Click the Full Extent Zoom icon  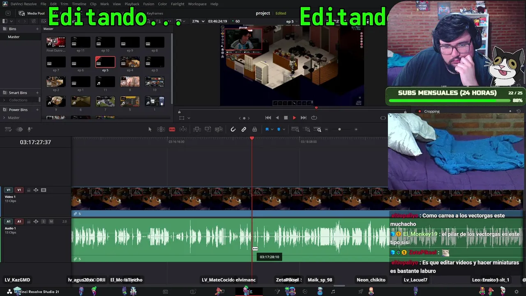click(x=295, y=129)
